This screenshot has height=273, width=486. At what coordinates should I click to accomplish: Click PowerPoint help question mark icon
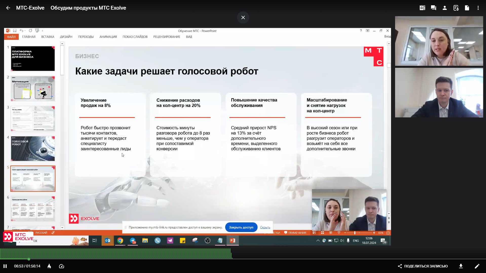point(361,31)
